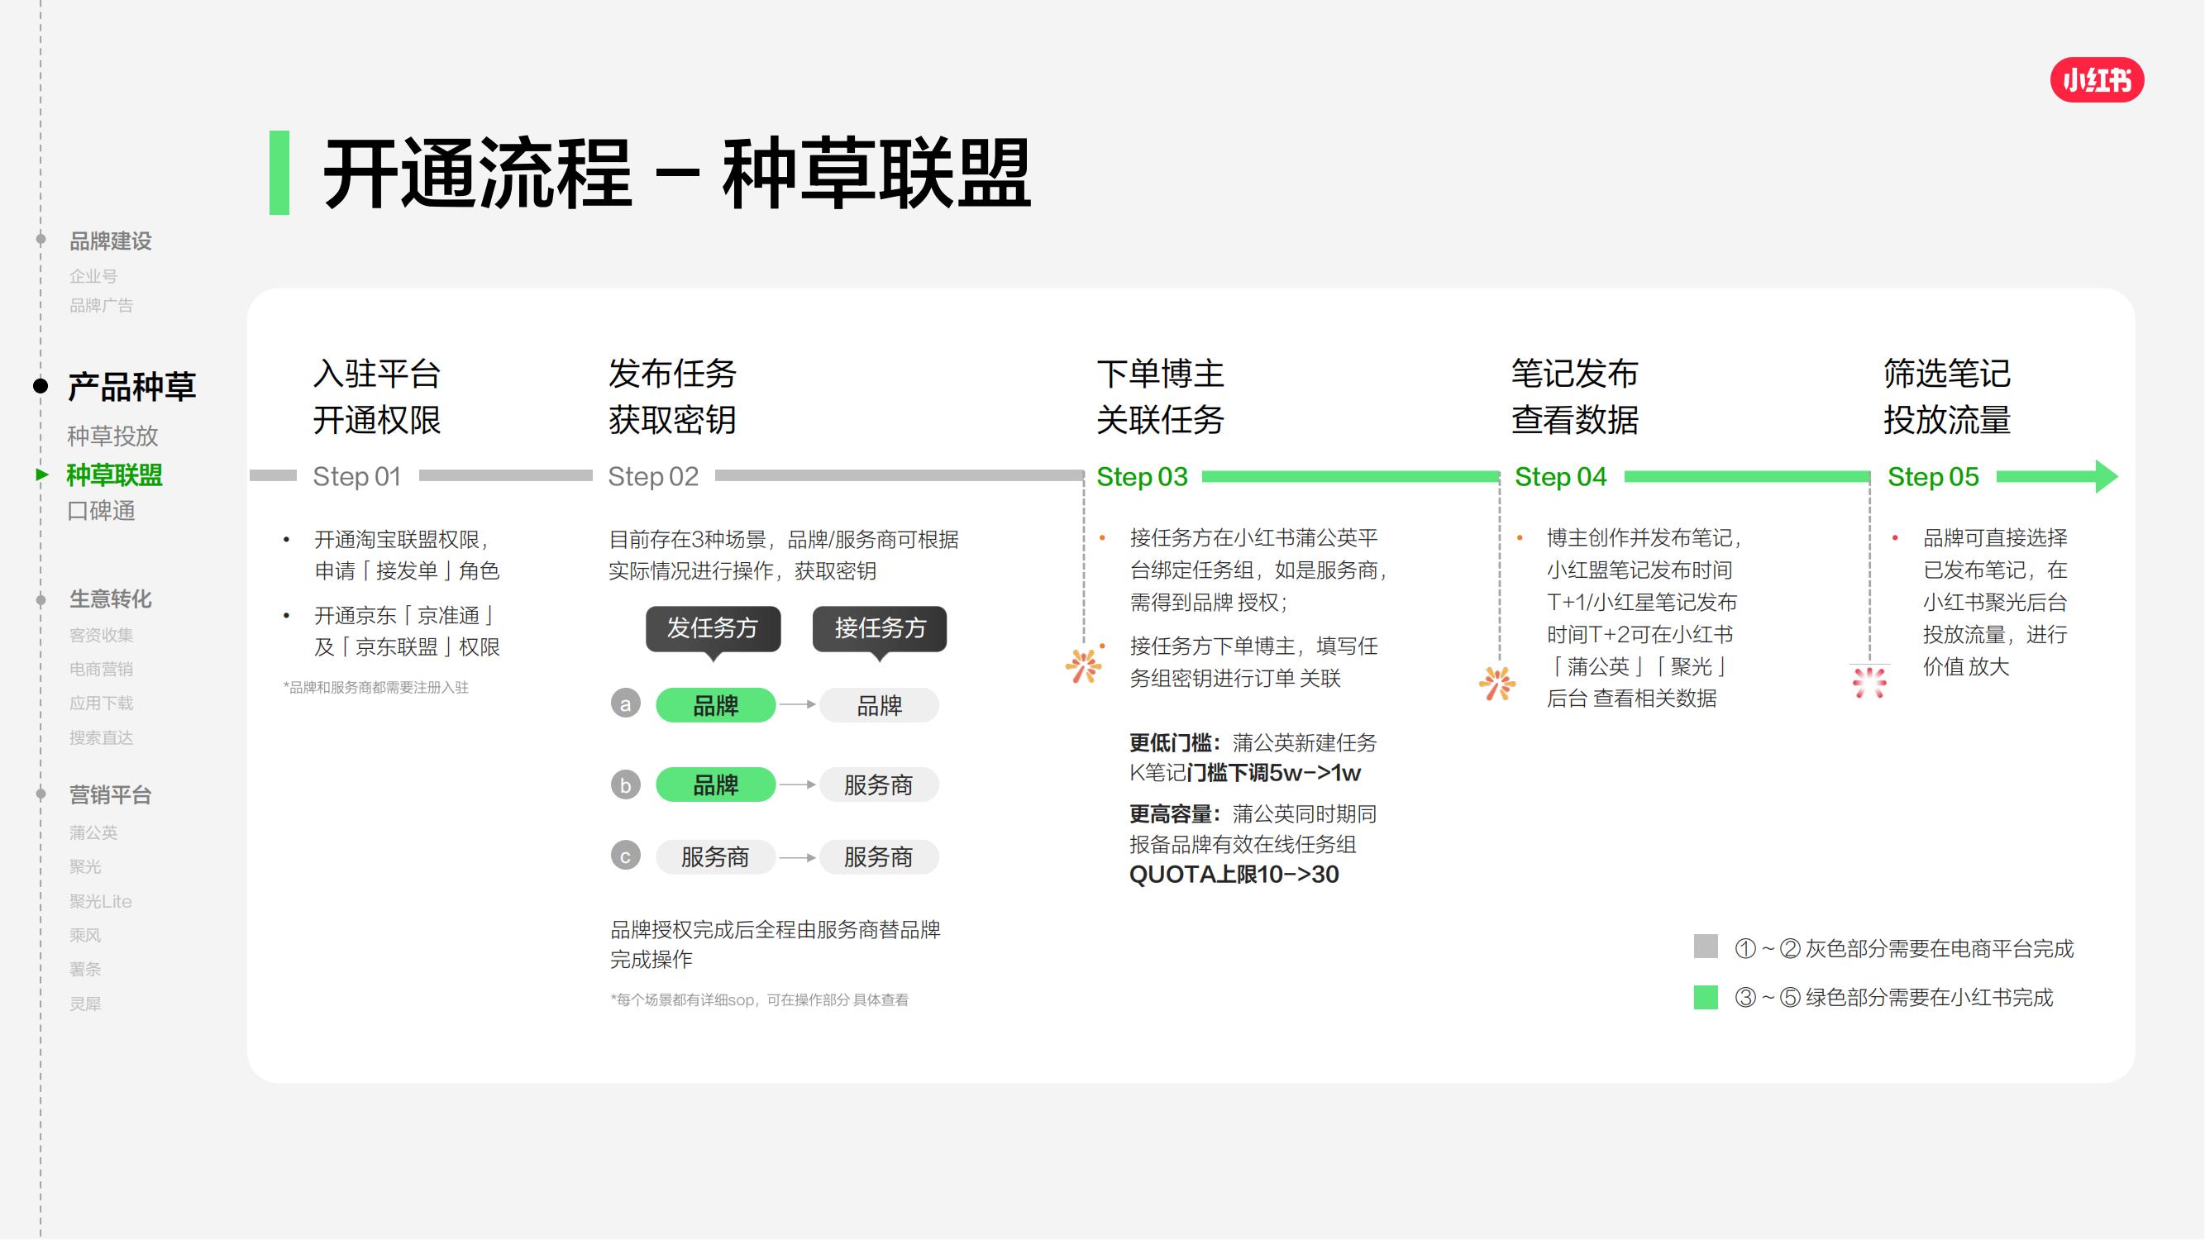
Task: Open 口碑通 sidebar item
Action: point(101,511)
